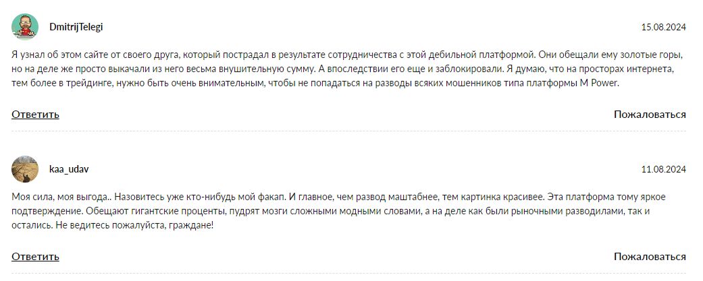
Task: Click DmitrijTelegi's cartoon avatar picture
Action: (x=24, y=27)
